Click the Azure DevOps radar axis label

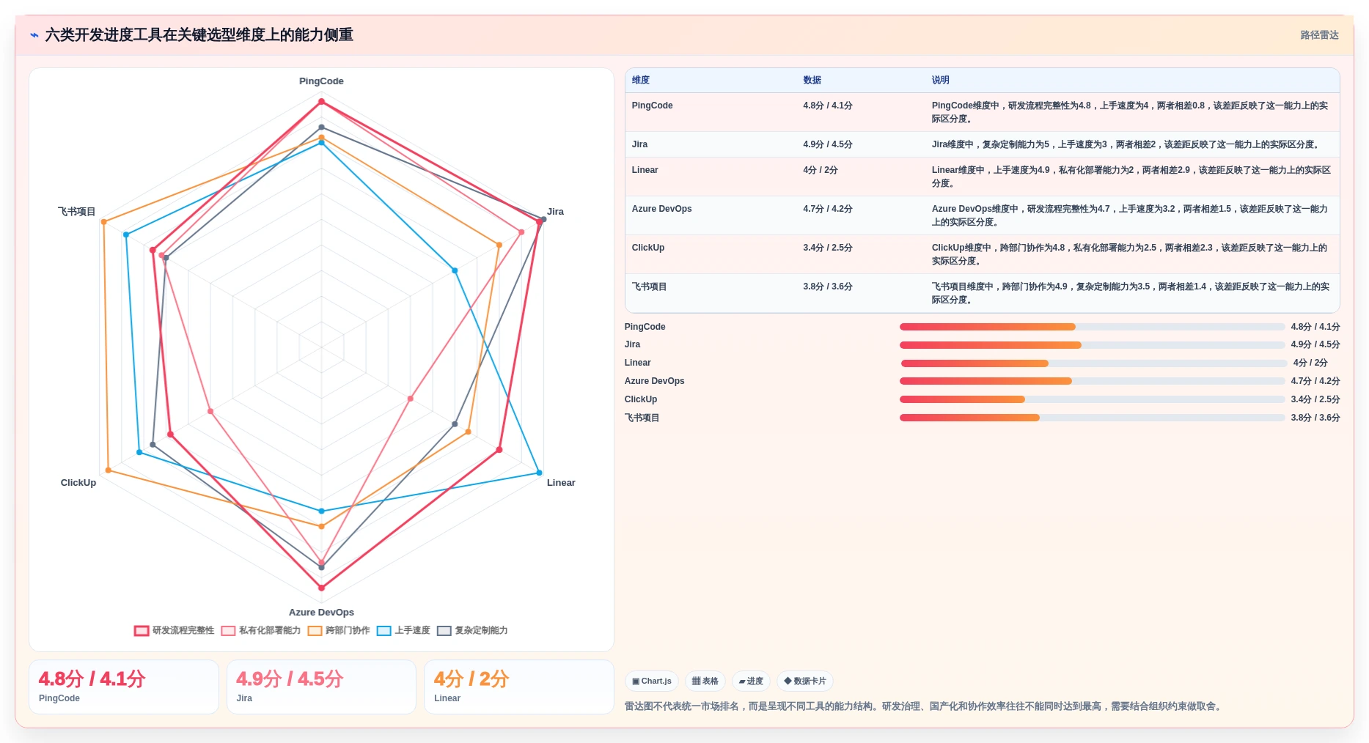pyautogui.click(x=321, y=613)
